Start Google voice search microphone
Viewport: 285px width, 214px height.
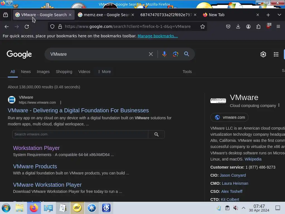164,54
